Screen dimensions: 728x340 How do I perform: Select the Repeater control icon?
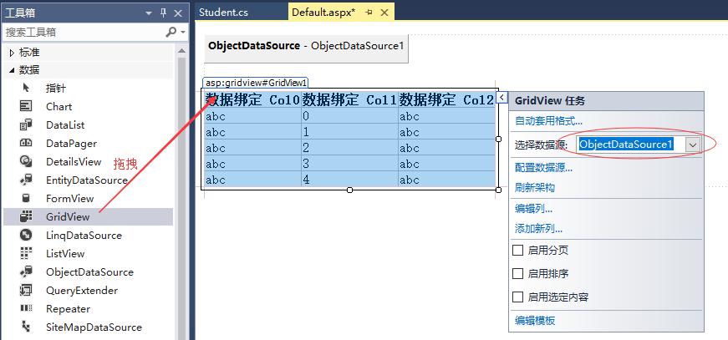tap(27, 309)
